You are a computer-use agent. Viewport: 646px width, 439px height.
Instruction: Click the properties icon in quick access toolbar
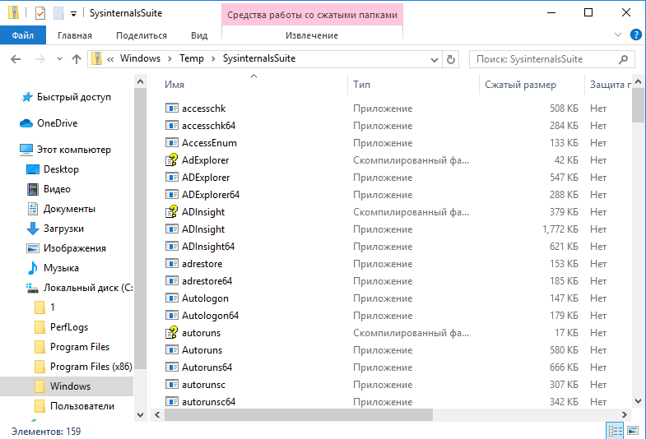coord(40,14)
